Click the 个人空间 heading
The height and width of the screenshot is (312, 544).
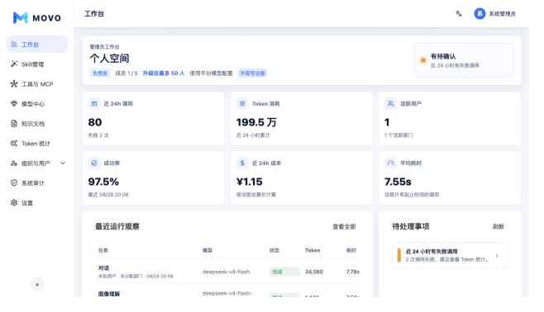coord(109,58)
